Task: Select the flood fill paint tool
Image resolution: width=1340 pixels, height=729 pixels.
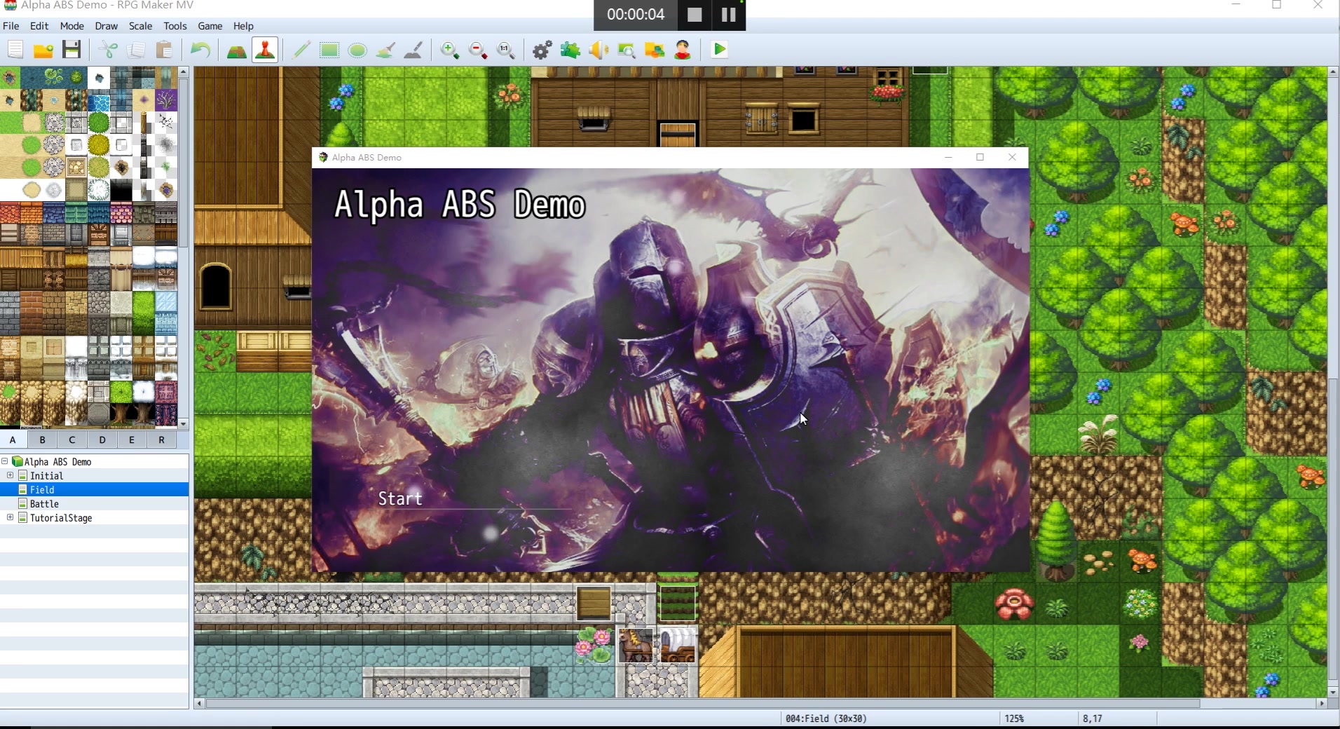Action: [x=385, y=50]
